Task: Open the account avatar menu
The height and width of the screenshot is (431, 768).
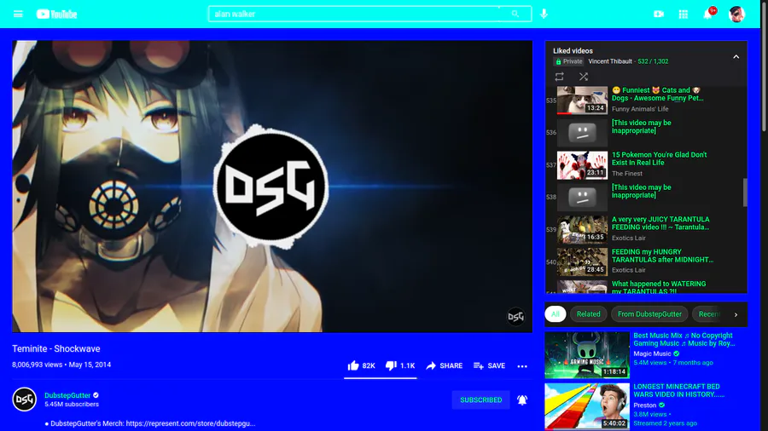Action: [736, 14]
